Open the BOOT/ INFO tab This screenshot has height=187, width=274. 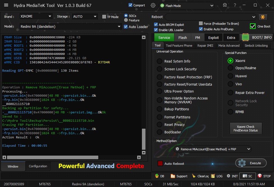point(256,37)
